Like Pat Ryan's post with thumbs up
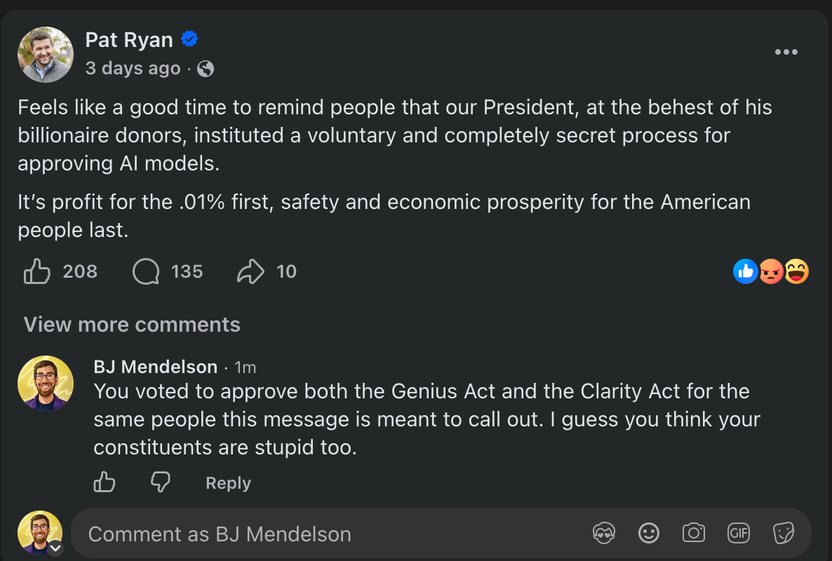The image size is (832, 561). (37, 271)
